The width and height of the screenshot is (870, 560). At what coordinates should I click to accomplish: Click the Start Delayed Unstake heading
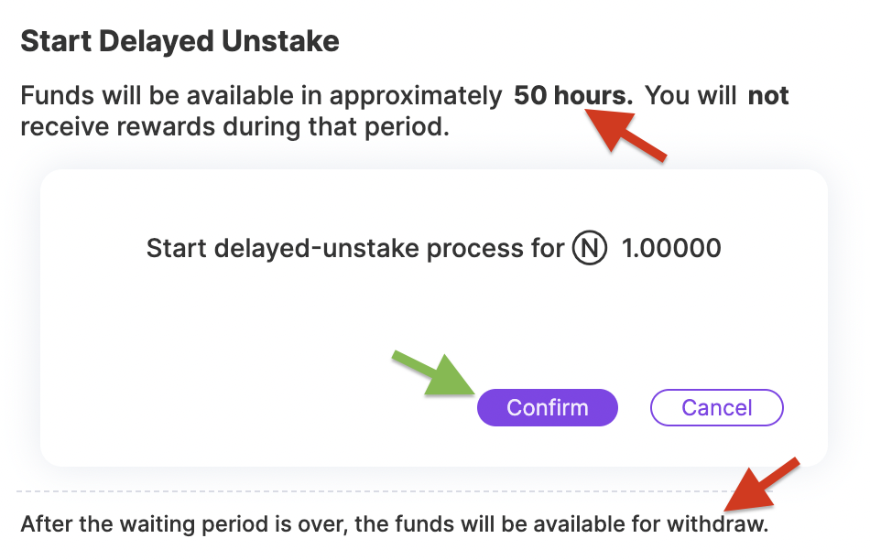[x=179, y=41]
